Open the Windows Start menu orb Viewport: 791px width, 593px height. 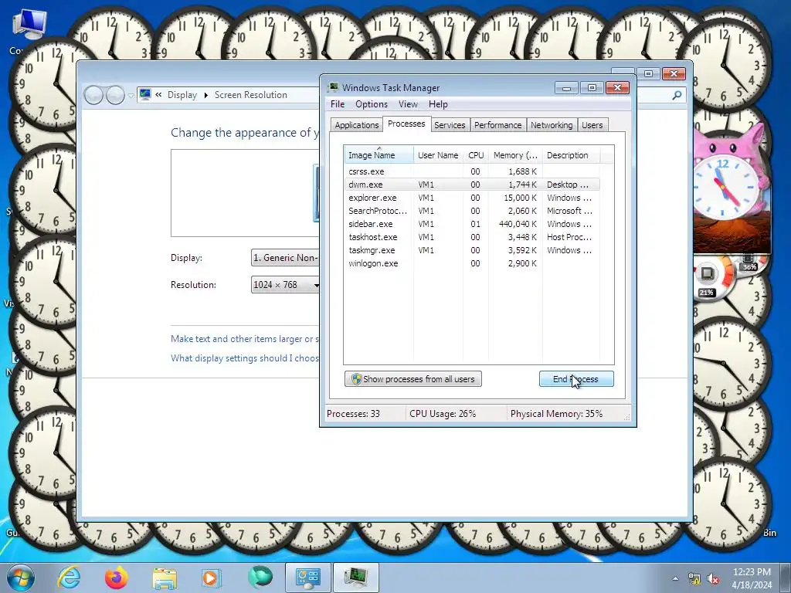click(20, 578)
